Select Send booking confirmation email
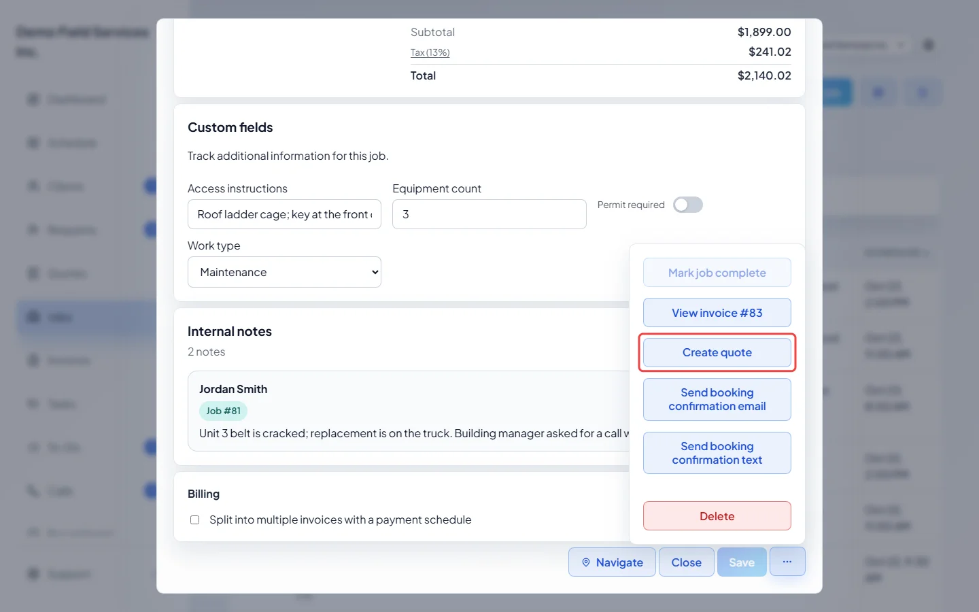 (x=717, y=399)
